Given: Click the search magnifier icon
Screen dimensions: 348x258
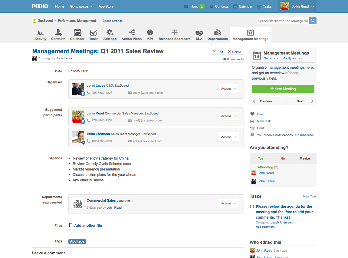Looking at the screenshot, I should 313,21.
